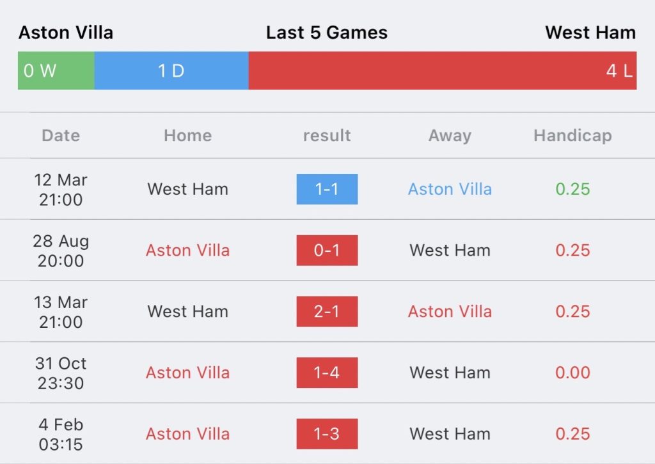Click the green 0 W bar segment
The height and width of the screenshot is (464, 655).
56,70
